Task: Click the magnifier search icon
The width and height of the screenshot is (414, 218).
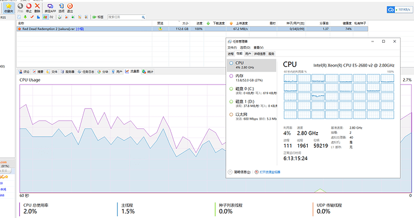Action: point(143,17)
